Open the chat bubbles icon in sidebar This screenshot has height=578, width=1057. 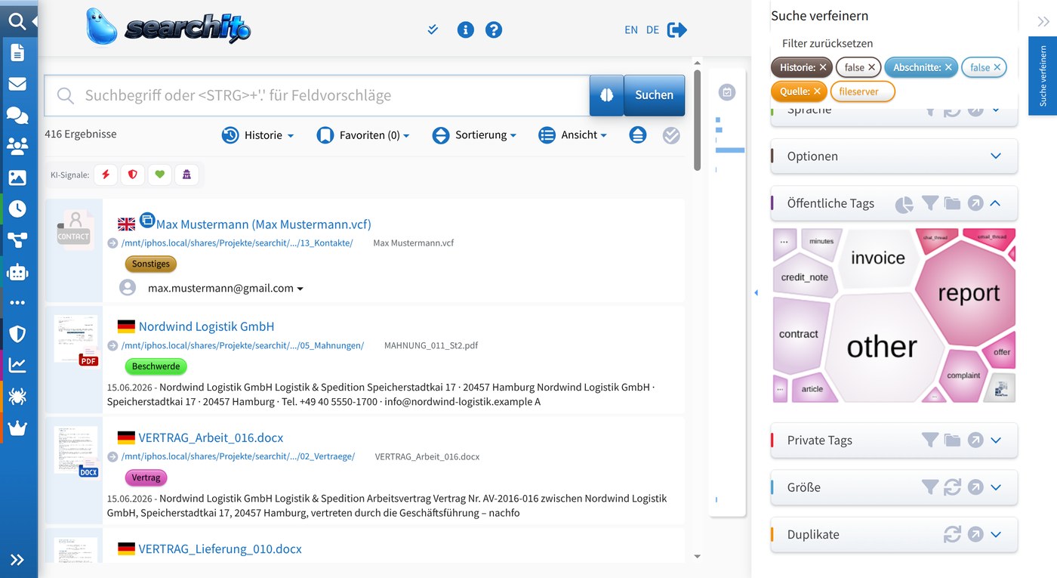click(x=17, y=115)
